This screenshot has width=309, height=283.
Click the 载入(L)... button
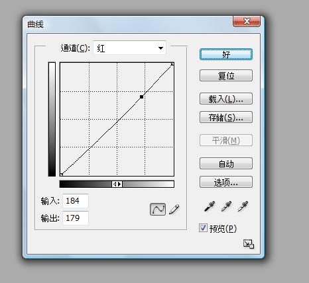[x=226, y=99]
